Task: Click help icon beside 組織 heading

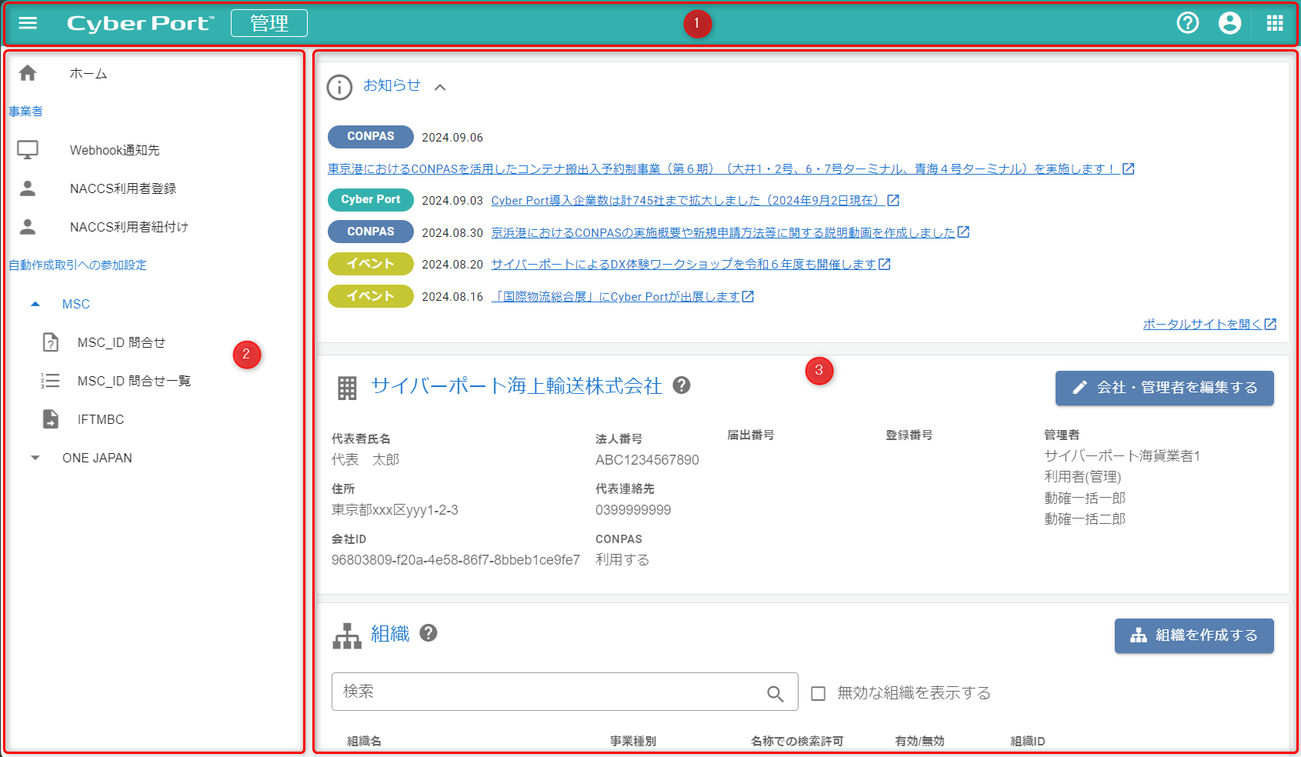Action: (x=429, y=633)
